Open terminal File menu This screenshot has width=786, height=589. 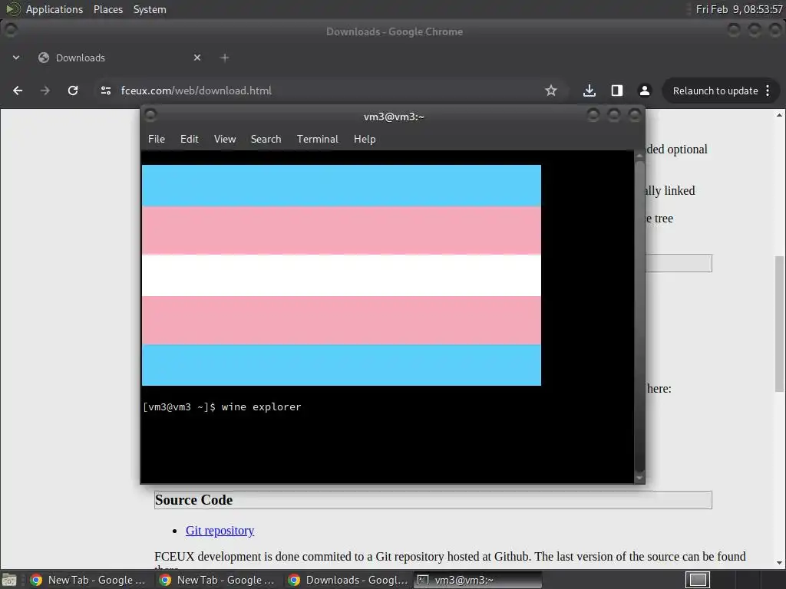click(x=157, y=140)
